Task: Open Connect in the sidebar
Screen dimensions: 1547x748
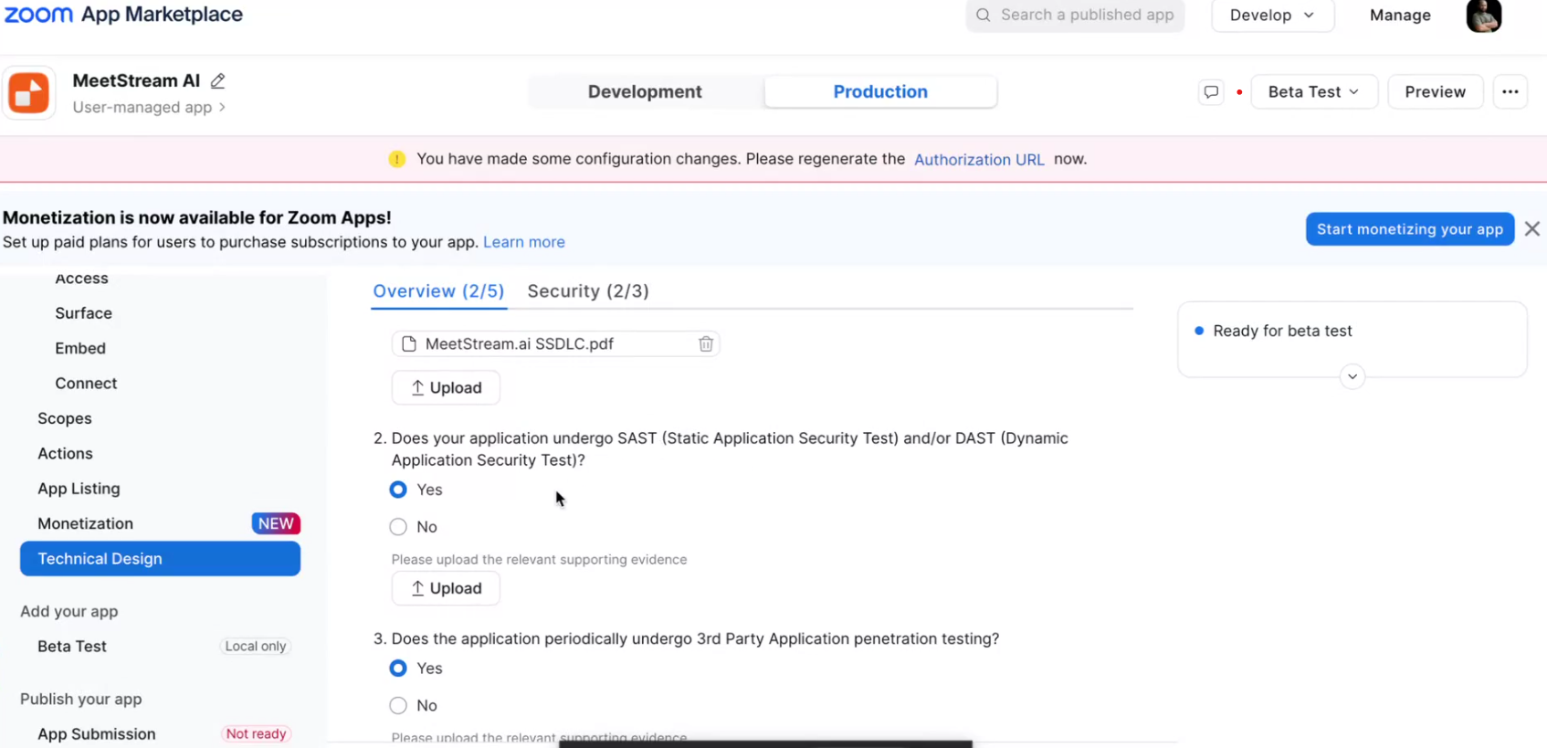Action: (x=86, y=384)
